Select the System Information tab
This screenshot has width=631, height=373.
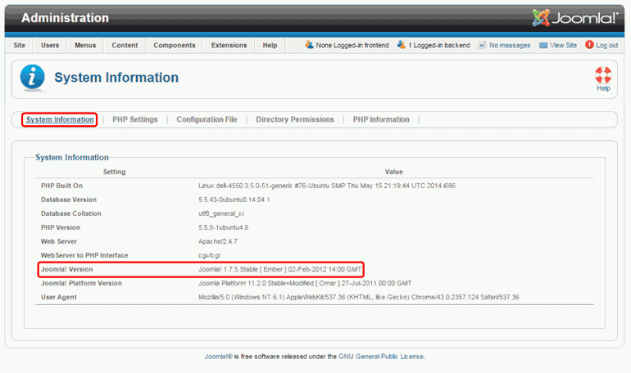click(60, 119)
